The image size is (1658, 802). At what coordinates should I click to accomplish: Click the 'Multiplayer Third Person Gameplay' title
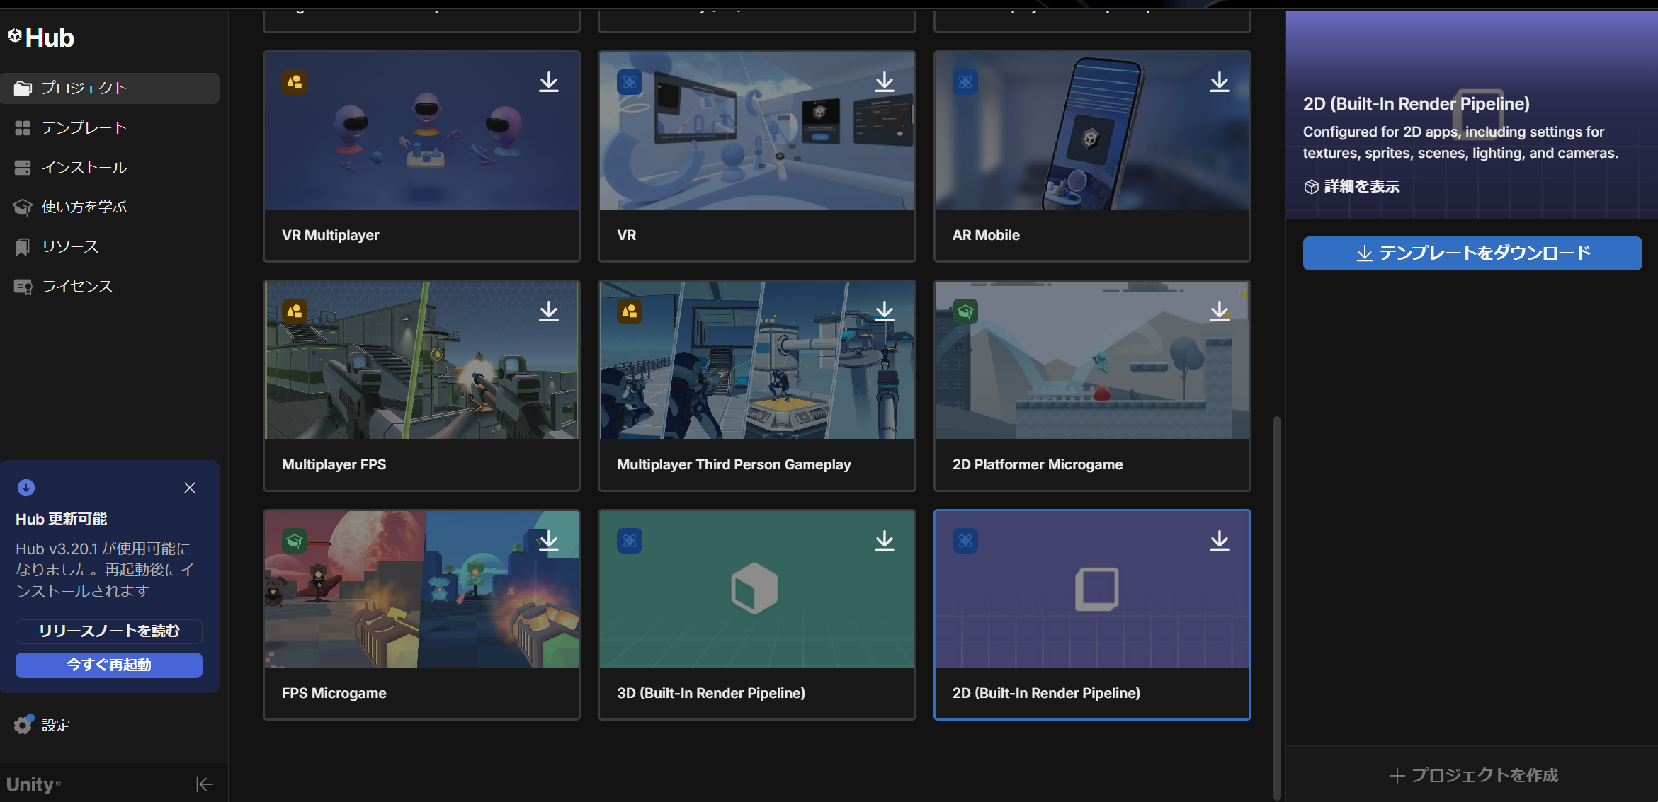click(x=734, y=464)
